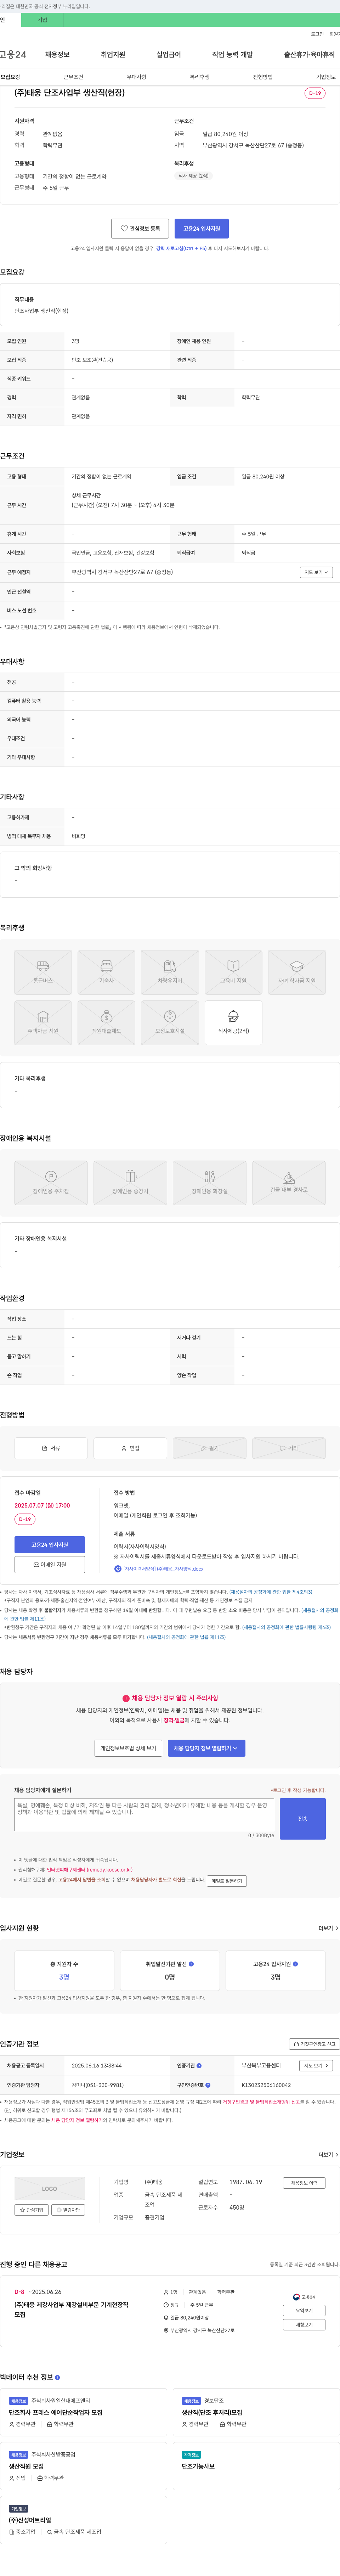
Task: Click the 새창보기 button
Action: pyautogui.click(x=304, y=2325)
